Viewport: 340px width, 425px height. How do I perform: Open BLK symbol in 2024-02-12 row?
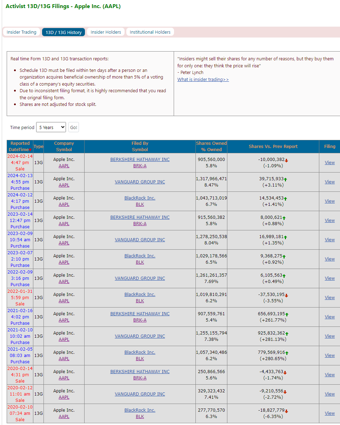pyautogui.click(x=140, y=204)
